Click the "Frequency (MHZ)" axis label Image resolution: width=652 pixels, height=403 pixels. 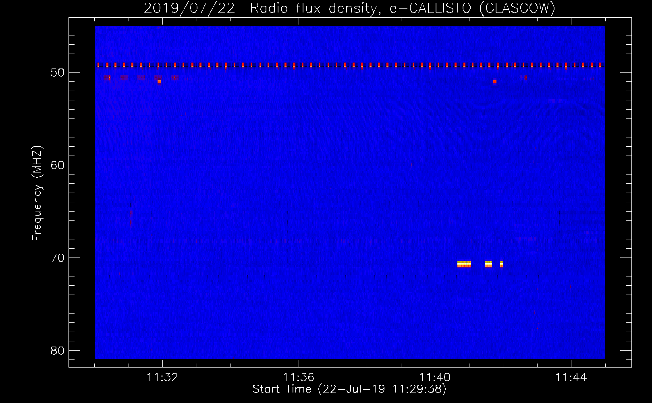point(37,193)
